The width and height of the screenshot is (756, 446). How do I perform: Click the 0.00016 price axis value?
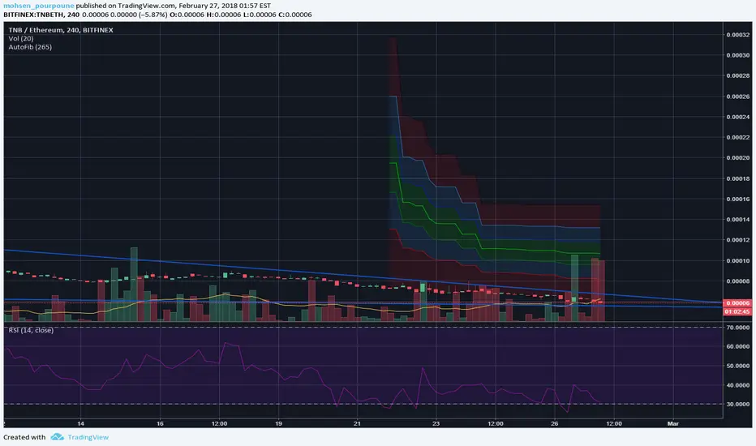pyautogui.click(x=737, y=199)
